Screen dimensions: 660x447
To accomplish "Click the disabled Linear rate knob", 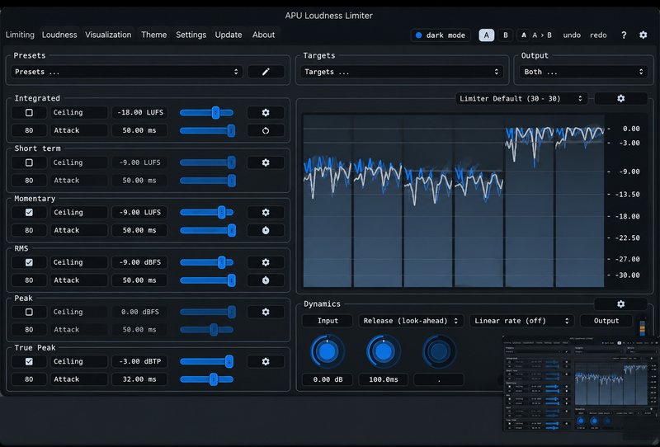I will [x=439, y=351].
